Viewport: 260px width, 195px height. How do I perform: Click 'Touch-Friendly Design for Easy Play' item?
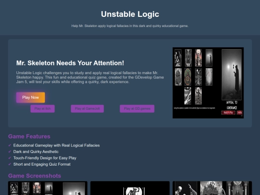pyautogui.click(x=45, y=158)
